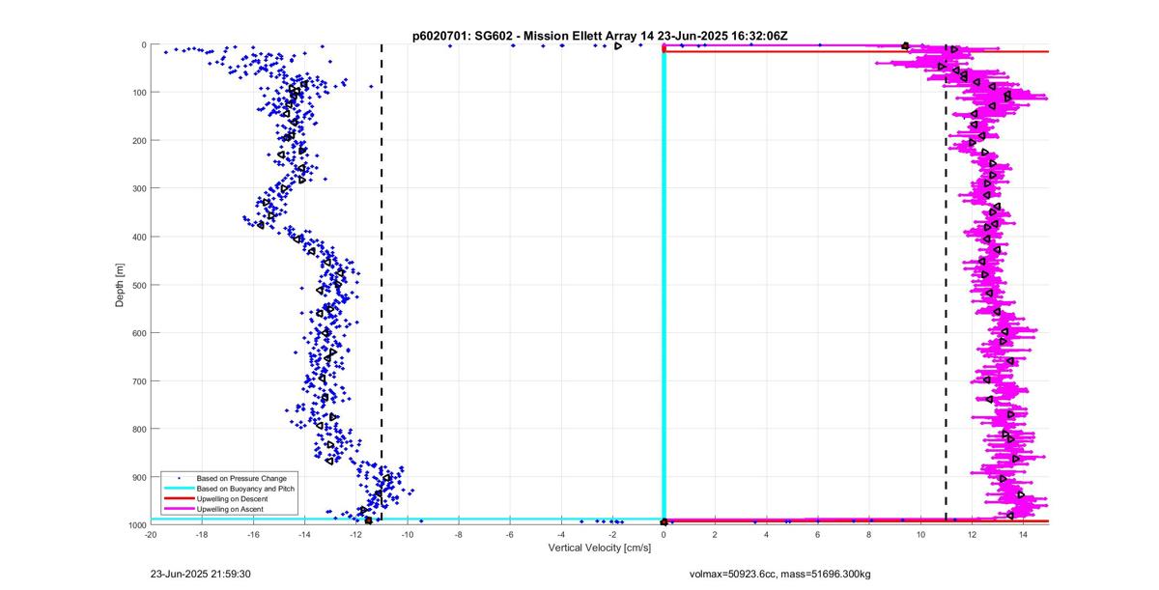
Task: Click the 'Upwelling on Descent' legend entry
Action: pos(233,498)
